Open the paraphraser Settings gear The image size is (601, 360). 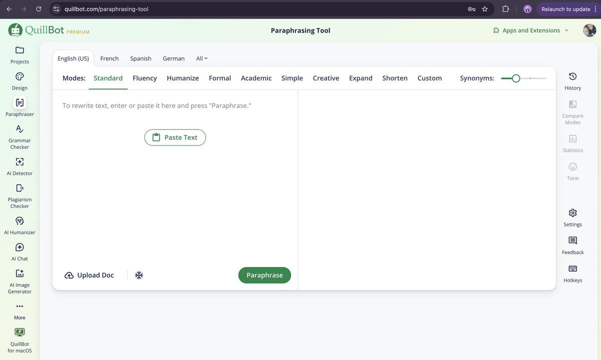pyautogui.click(x=573, y=213)
